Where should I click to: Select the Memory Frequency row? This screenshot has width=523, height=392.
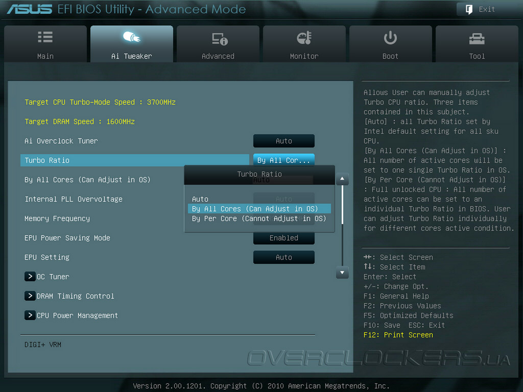pos(57,218)
